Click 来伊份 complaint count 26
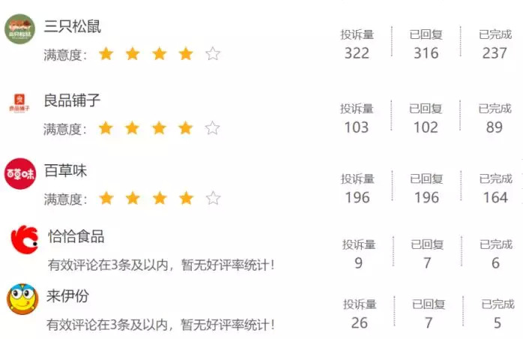 tap(360, 323)
